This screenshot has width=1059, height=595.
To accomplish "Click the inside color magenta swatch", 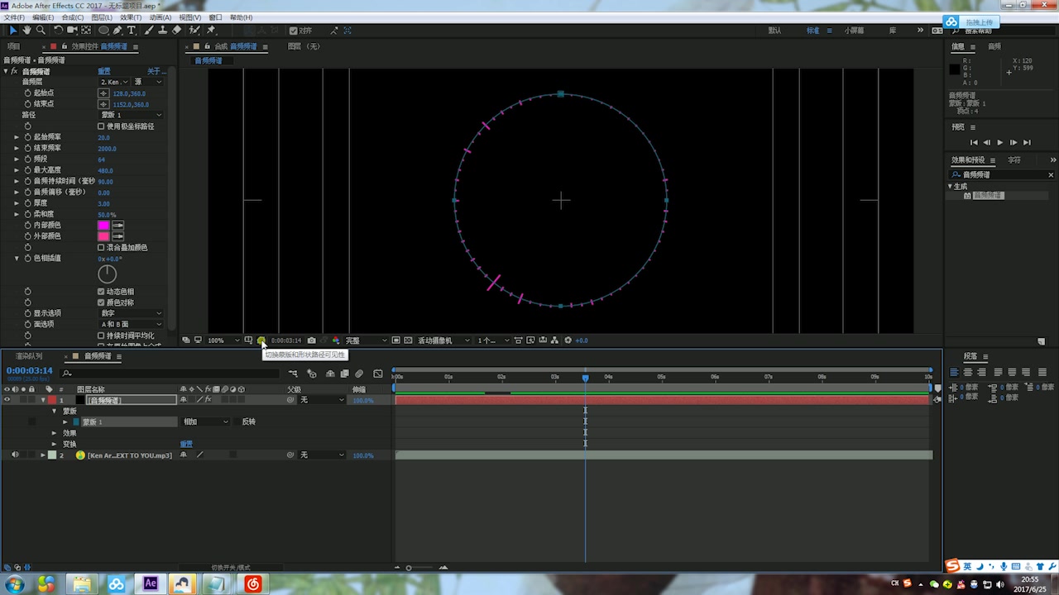I will 103,225.
